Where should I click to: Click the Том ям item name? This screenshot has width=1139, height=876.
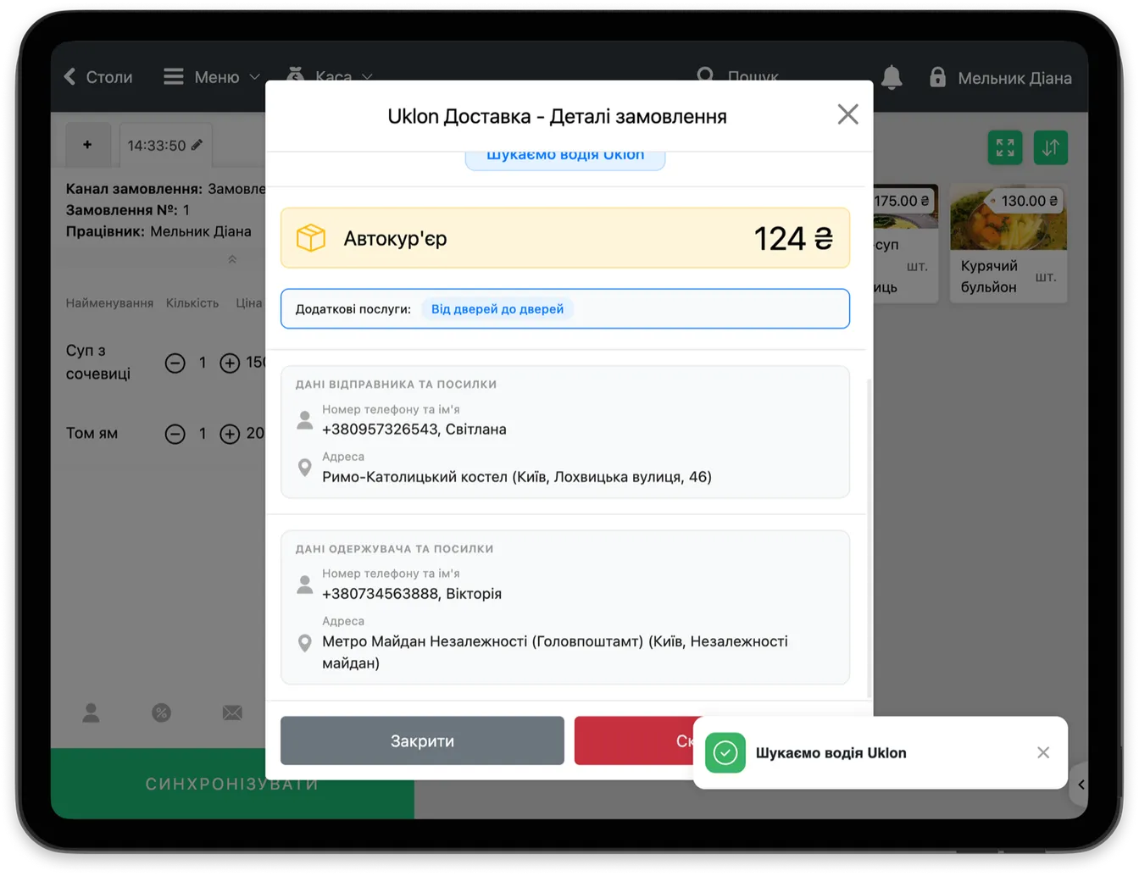[92, 434]
